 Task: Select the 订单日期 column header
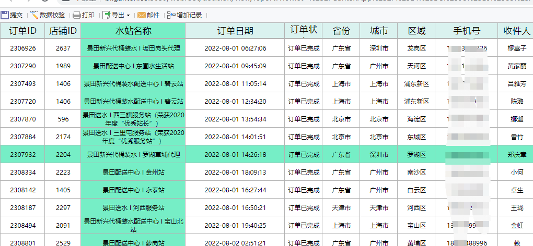(x=235, y=31)
